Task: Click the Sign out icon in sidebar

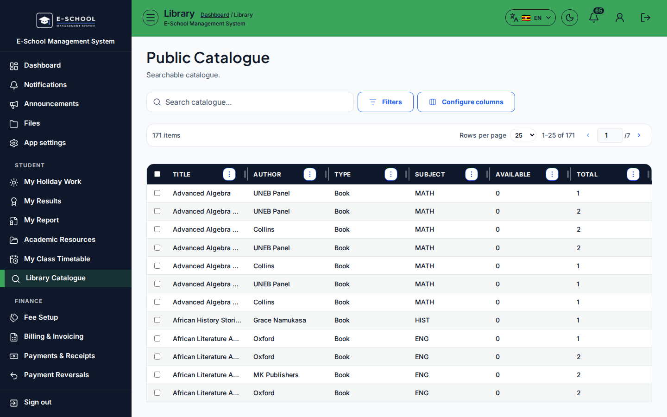Action: (14, 403)
